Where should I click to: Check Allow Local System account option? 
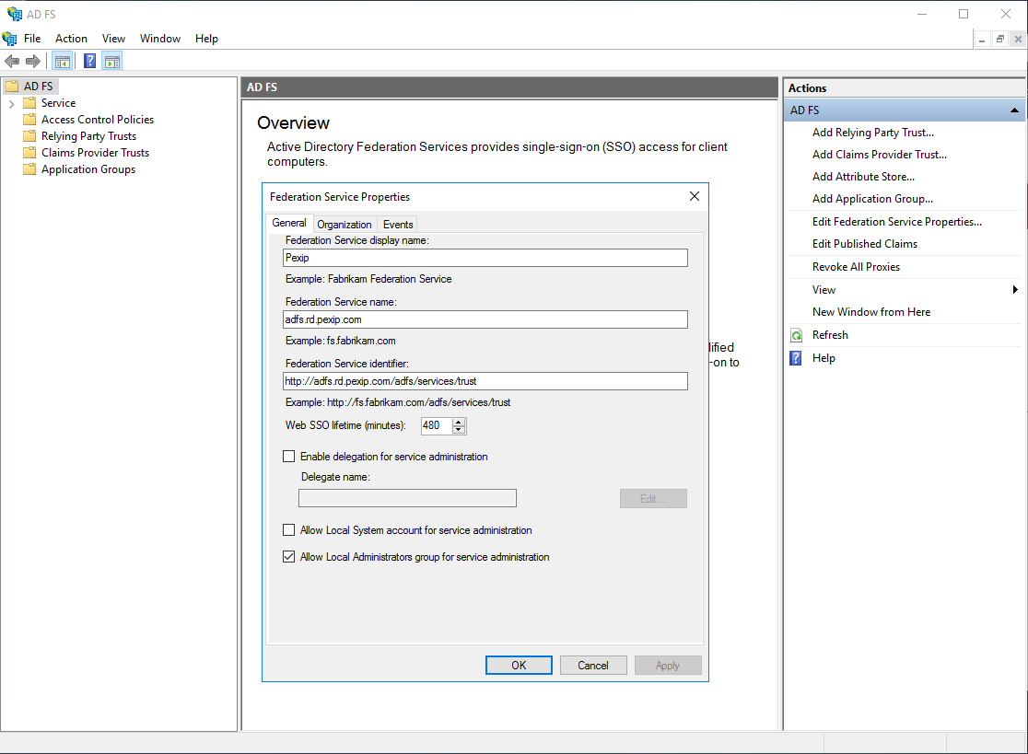(x=289, y=530)
